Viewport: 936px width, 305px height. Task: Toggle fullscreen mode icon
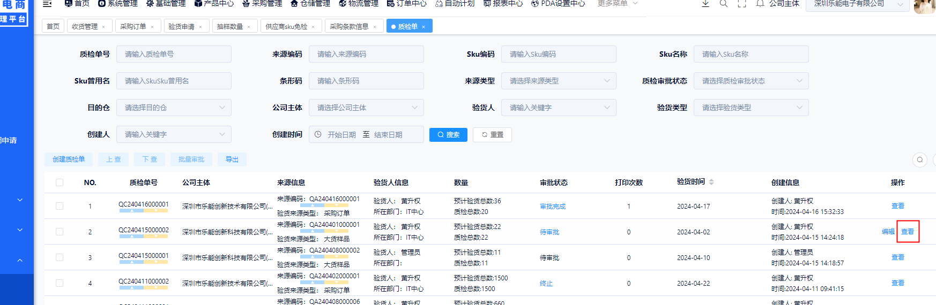click(742, 4)
